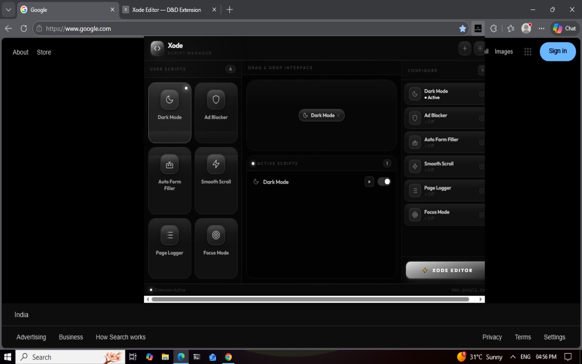Edit the Smooth Scroll configuration
The width and height of the screenshot is (582, 364).
coord(482,167)
